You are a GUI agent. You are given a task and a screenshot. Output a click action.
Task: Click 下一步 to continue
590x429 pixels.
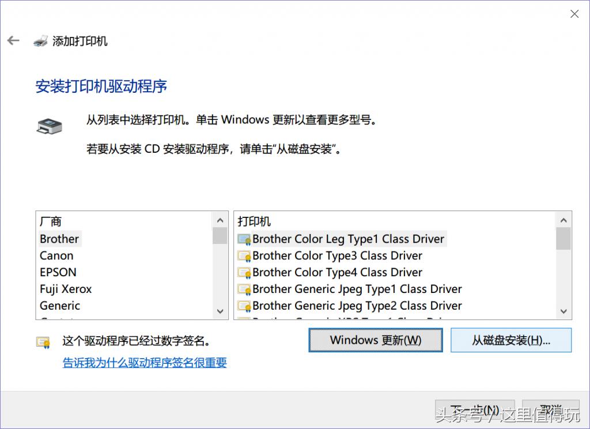click(x=475, y=409)
